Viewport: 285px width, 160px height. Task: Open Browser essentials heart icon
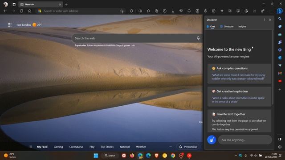pyautogui.click(x=181, y=11)
